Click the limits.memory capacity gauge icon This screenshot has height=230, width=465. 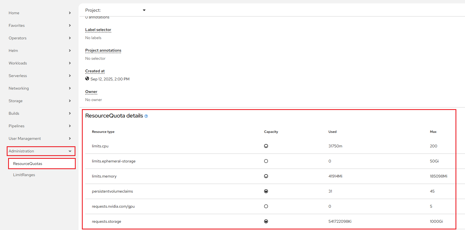pos(266,176)
